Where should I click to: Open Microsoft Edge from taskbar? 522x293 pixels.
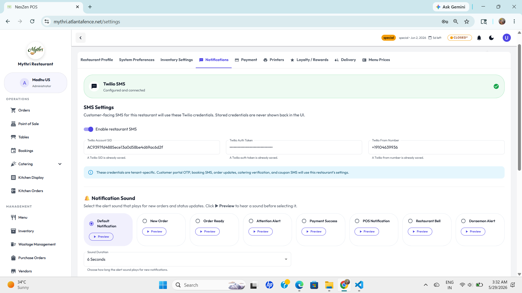click(299, 285)
